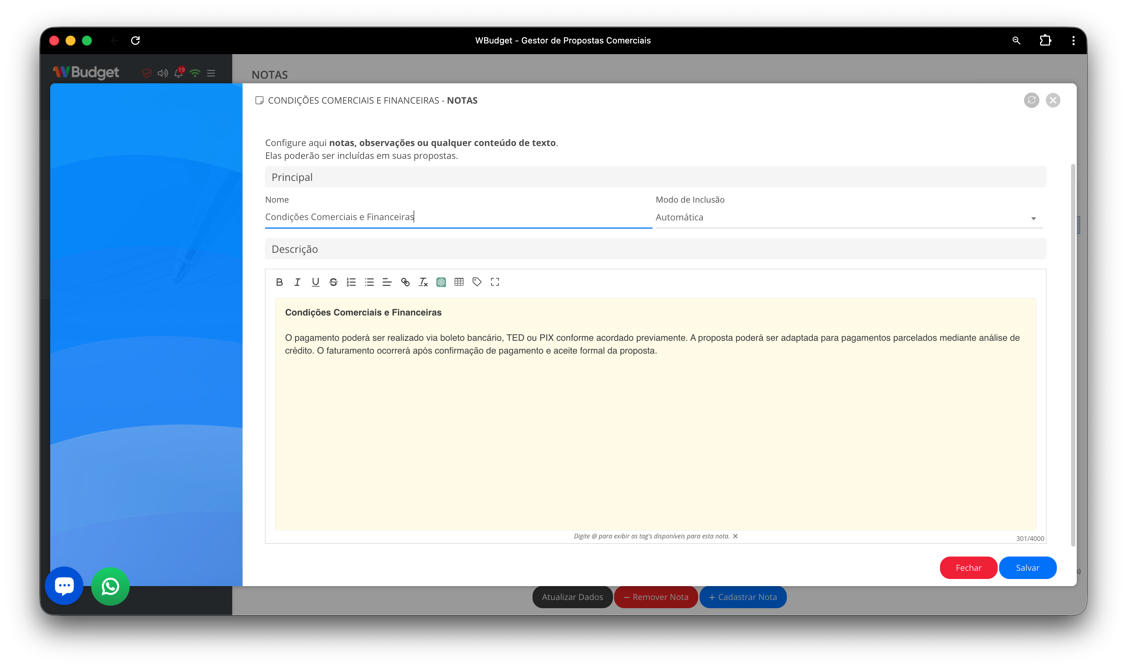Image resolution: width=1127 pixels, height=668 pixels.
Task: Insert a hyperlink via the chain icon
Action: pos(405,282)
